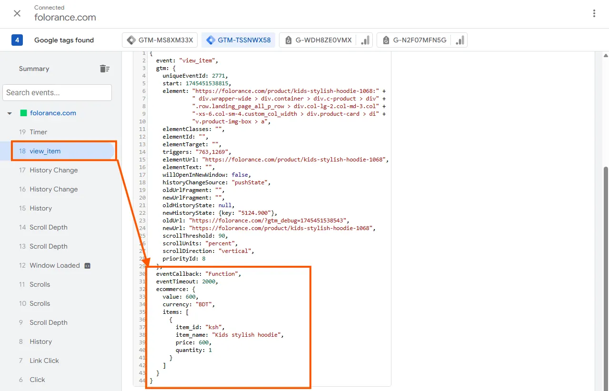Select event 10 Scrolls
The height and width of the screenshot is (391, 609).
click(58, 303)
